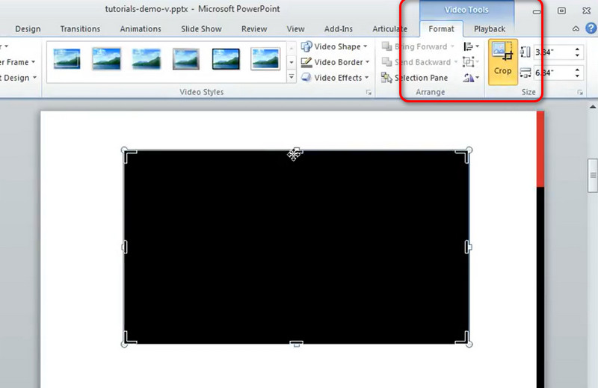The height and width of the screenshot is (388, 598).
Task: Click the Bring Forward icon
Action: pyautogui.click(x=386, y=46)
